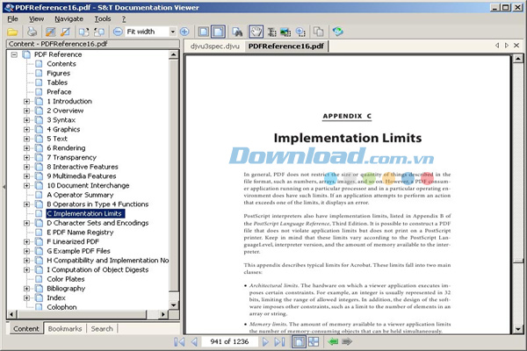Expand the 10 Document Interchange node
The image size is (527, 351).
(26, 185)
